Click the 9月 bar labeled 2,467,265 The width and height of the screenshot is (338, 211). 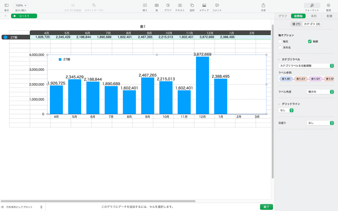pyautogui.click(x=148, y=96)
